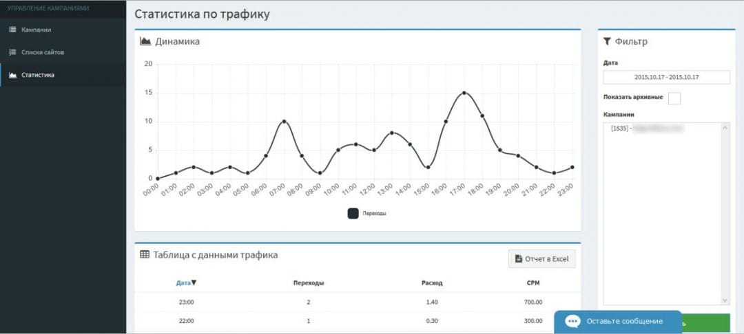Image resolution: width=744 pixels, height=334 pixels.
Task: Toggle the Показать архивные checkbox
Action: pos(674,98)
